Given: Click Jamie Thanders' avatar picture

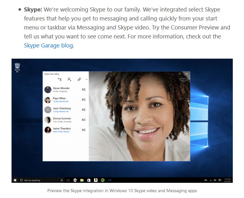Looking at the screenshot, I should pos(48,130).
